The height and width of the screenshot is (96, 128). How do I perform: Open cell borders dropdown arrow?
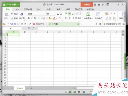click(x=41, y=18)
